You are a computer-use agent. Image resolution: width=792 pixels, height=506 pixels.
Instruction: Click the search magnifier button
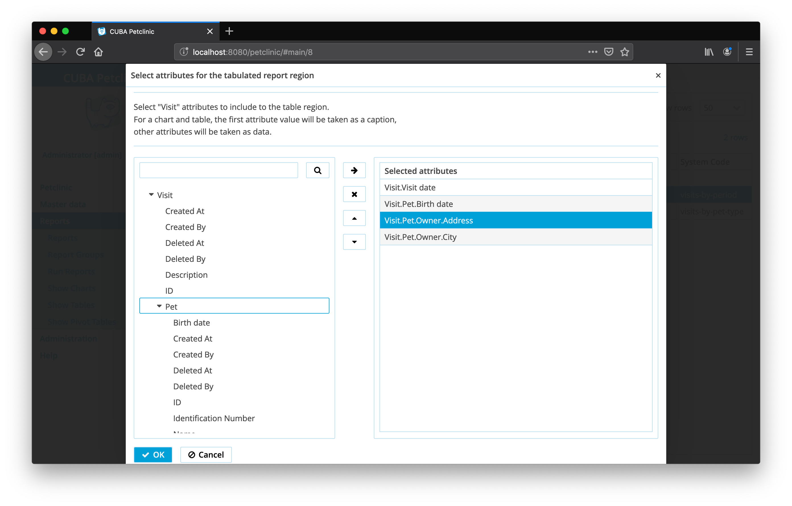317,170
